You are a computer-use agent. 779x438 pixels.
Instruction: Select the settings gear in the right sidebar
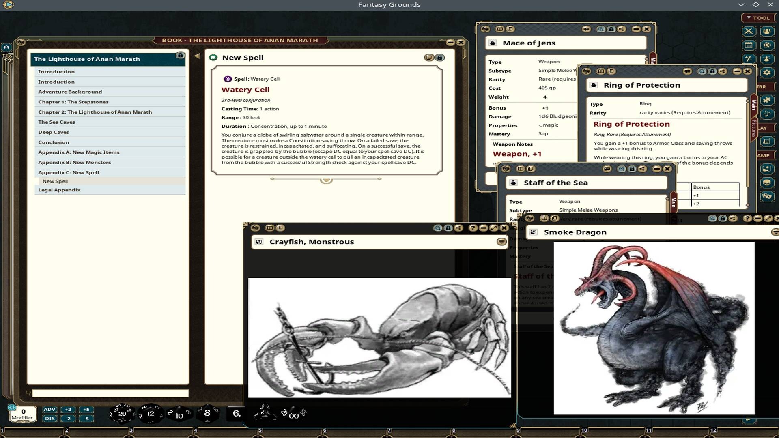tap(766, 71)
